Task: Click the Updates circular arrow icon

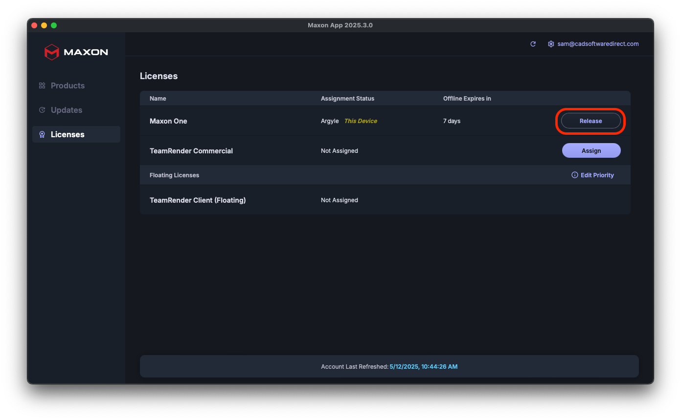Action: tap(42, 110)
